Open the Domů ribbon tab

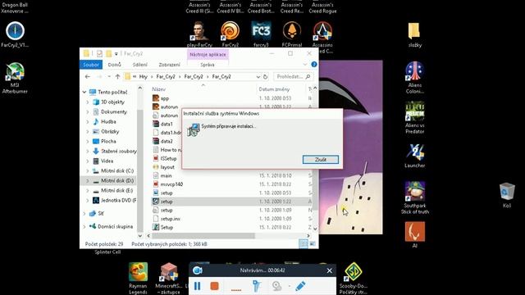click(x=115, y=65)
